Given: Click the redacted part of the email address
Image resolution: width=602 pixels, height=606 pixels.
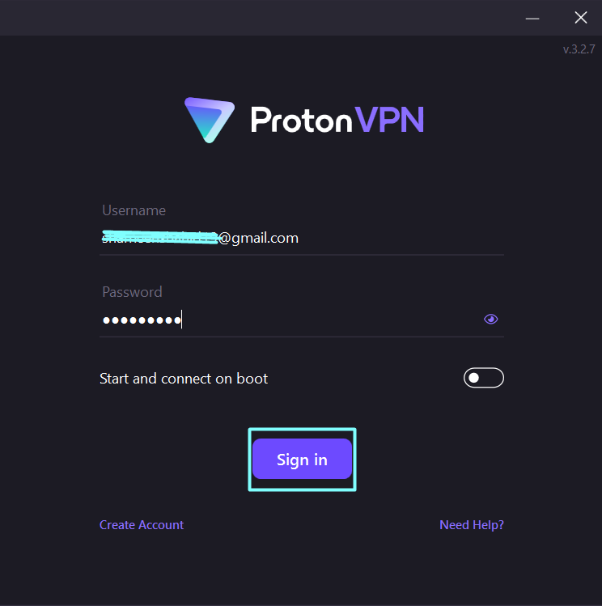Looking at the screenshot, I should tap(160, 237).
